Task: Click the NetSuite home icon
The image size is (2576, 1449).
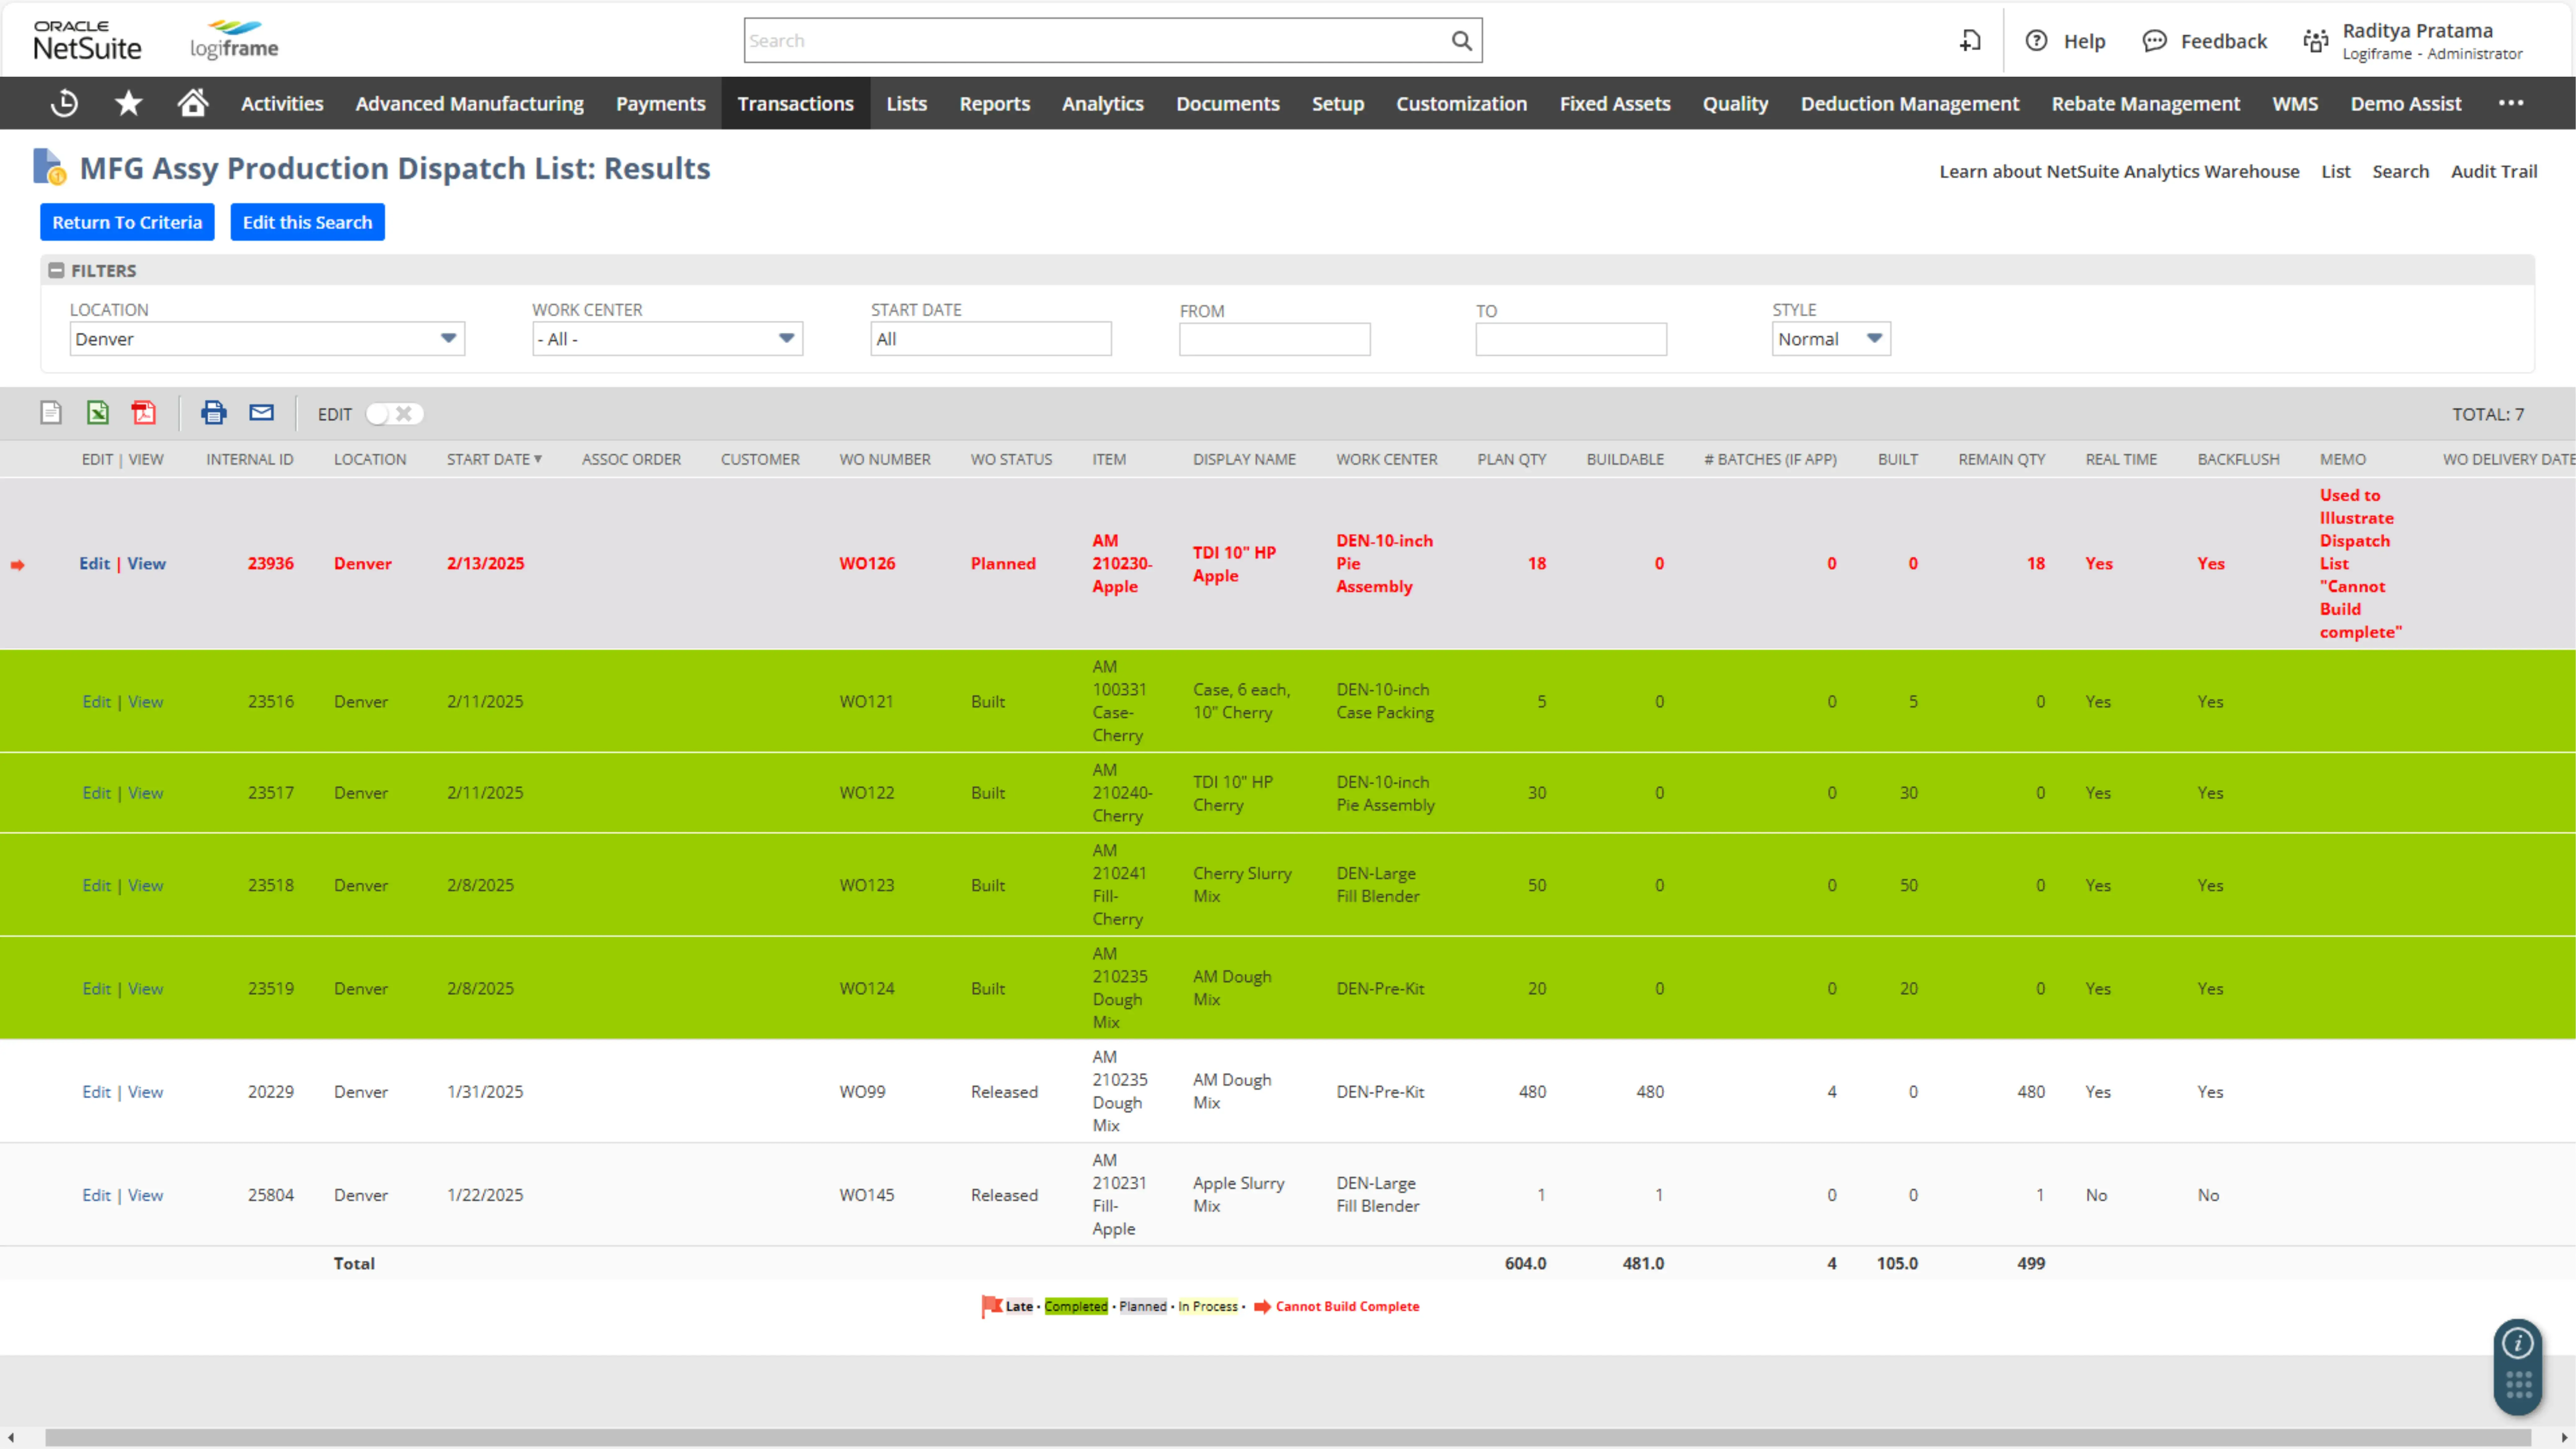Action: (193, 103)
